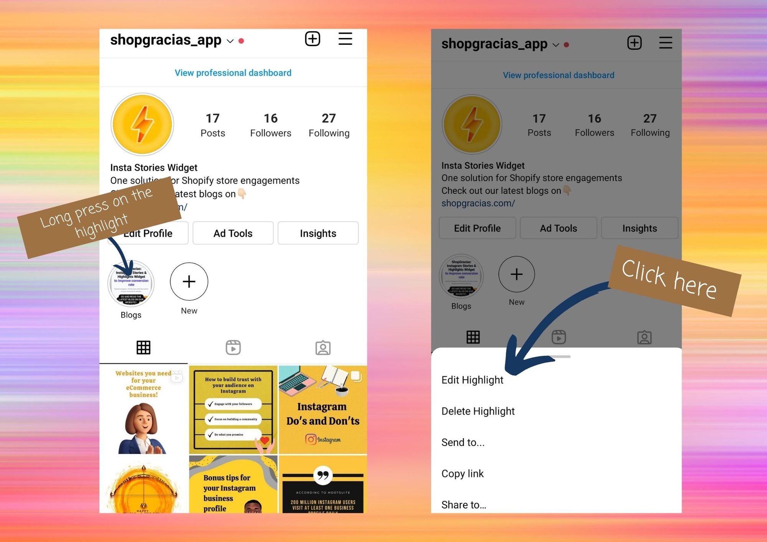This screenshot has height=542, width=767.
Task: Tap the Blogs highlight circle icon
Action: pos(132,282)
